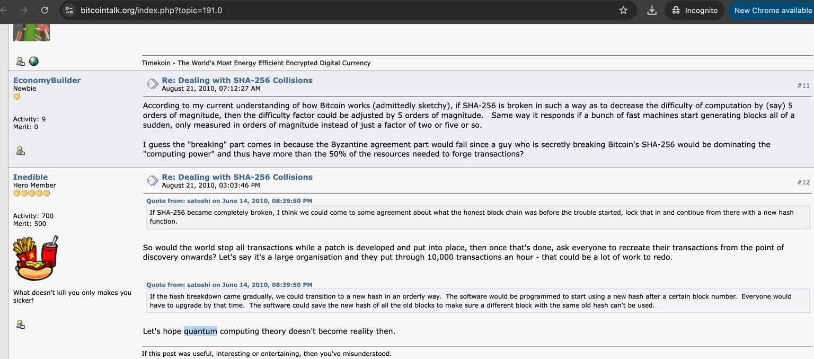Screen dimensions: 814x359
Task: Click the globe website icon under top poster
Action: tap(34, 62)
